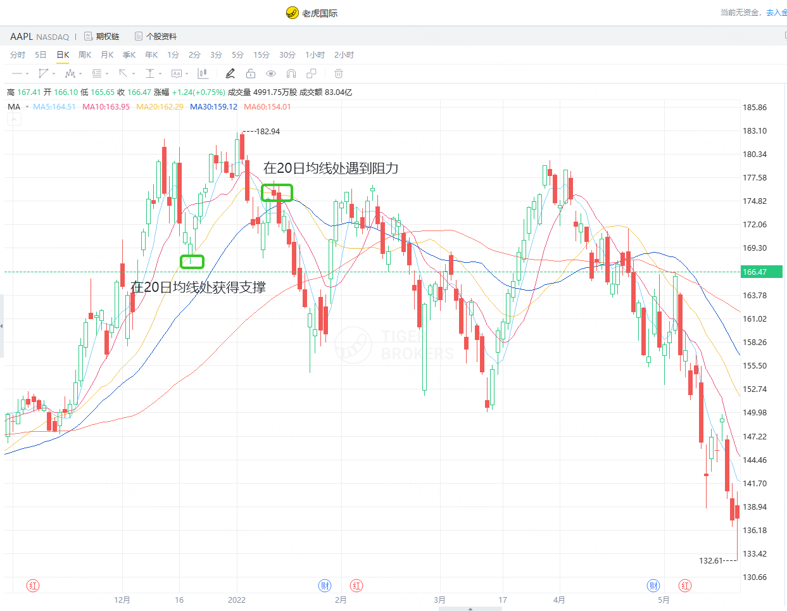Screen dimensions: 787x611
Task: Select the annotation text 在20日均线处遇到阻力
Action: (331, 168)
